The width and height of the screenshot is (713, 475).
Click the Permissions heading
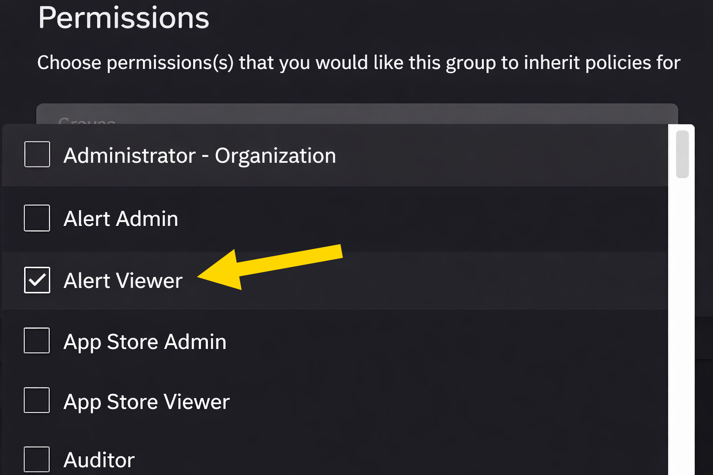pos(123,18)
